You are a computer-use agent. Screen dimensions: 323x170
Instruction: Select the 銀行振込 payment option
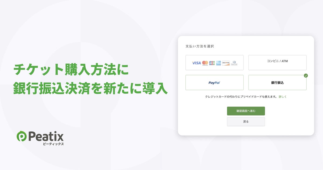(277, 83)
